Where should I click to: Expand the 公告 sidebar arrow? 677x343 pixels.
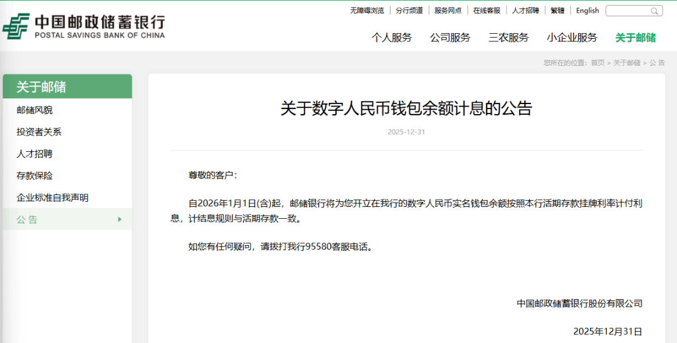click(x=120, y=219)
